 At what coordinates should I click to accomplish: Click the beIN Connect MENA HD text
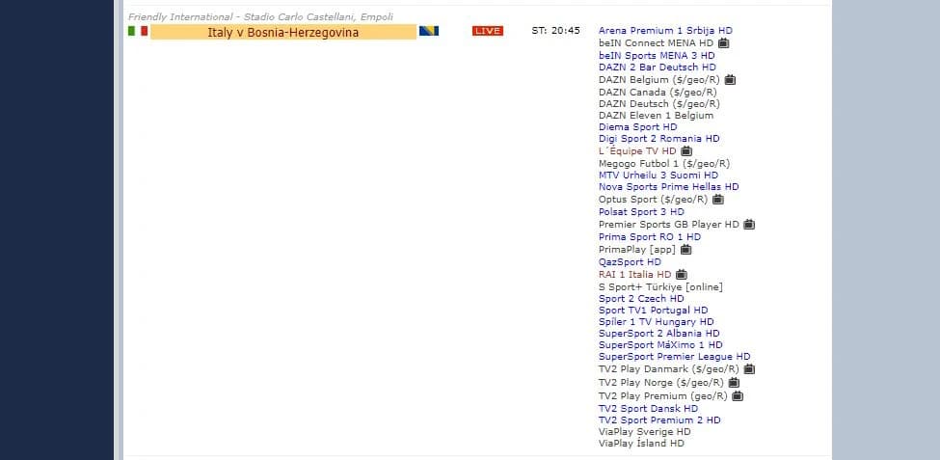pyautogui.click(x=656, y=43)
